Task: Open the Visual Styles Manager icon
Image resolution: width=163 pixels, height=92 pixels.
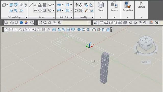Action: [32, 23]
